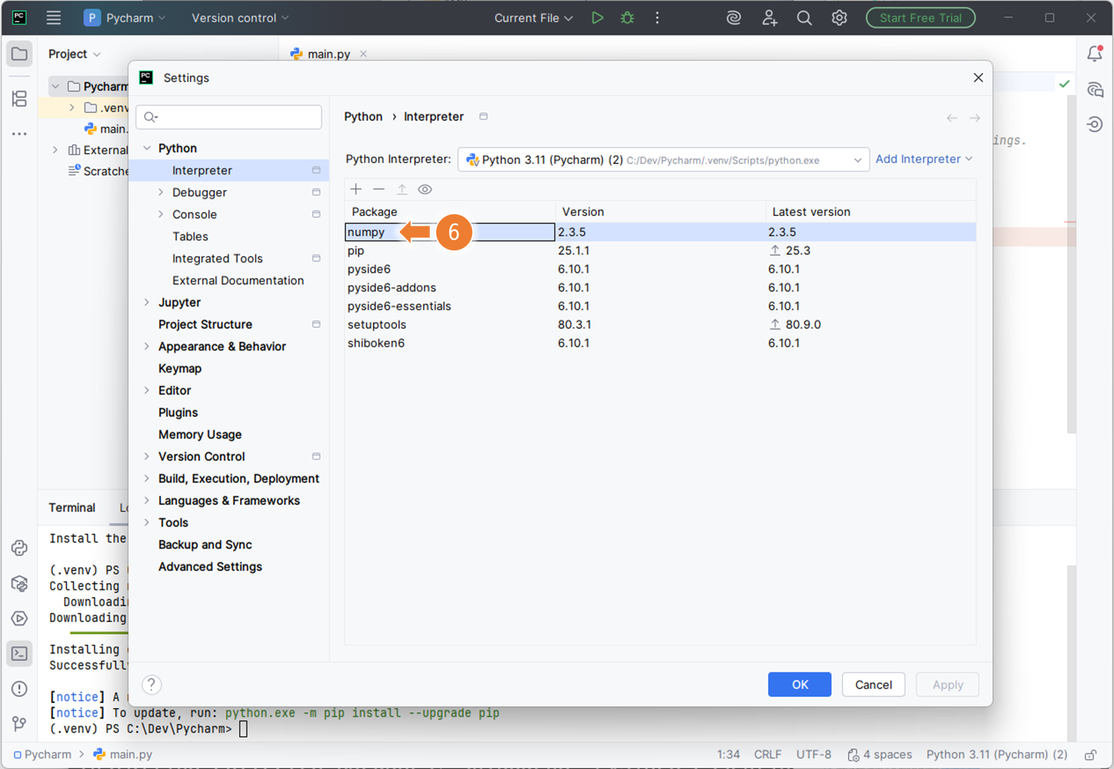Expand the Jupyter settings group

[147, 303]
